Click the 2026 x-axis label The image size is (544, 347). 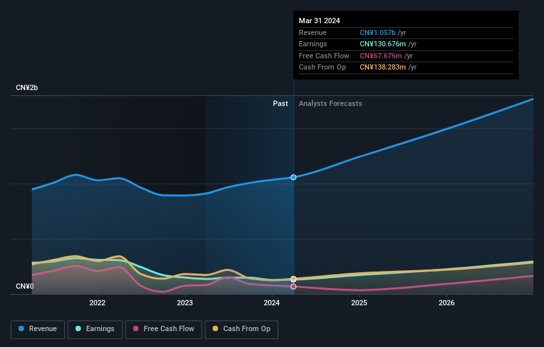[x=447, y=303]
